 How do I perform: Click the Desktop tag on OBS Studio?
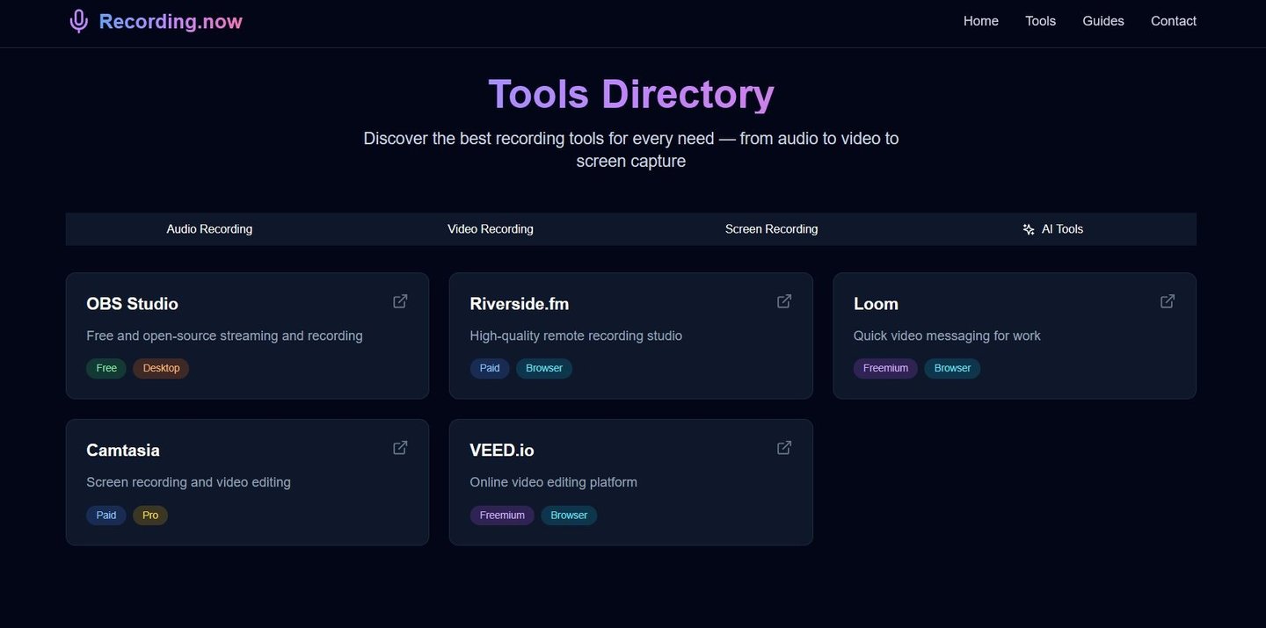161,368
